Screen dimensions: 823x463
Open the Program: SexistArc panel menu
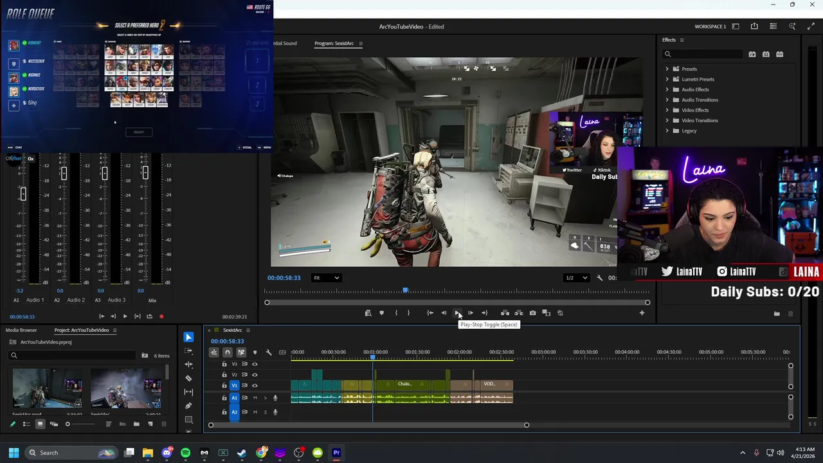(x=360, y=44)
